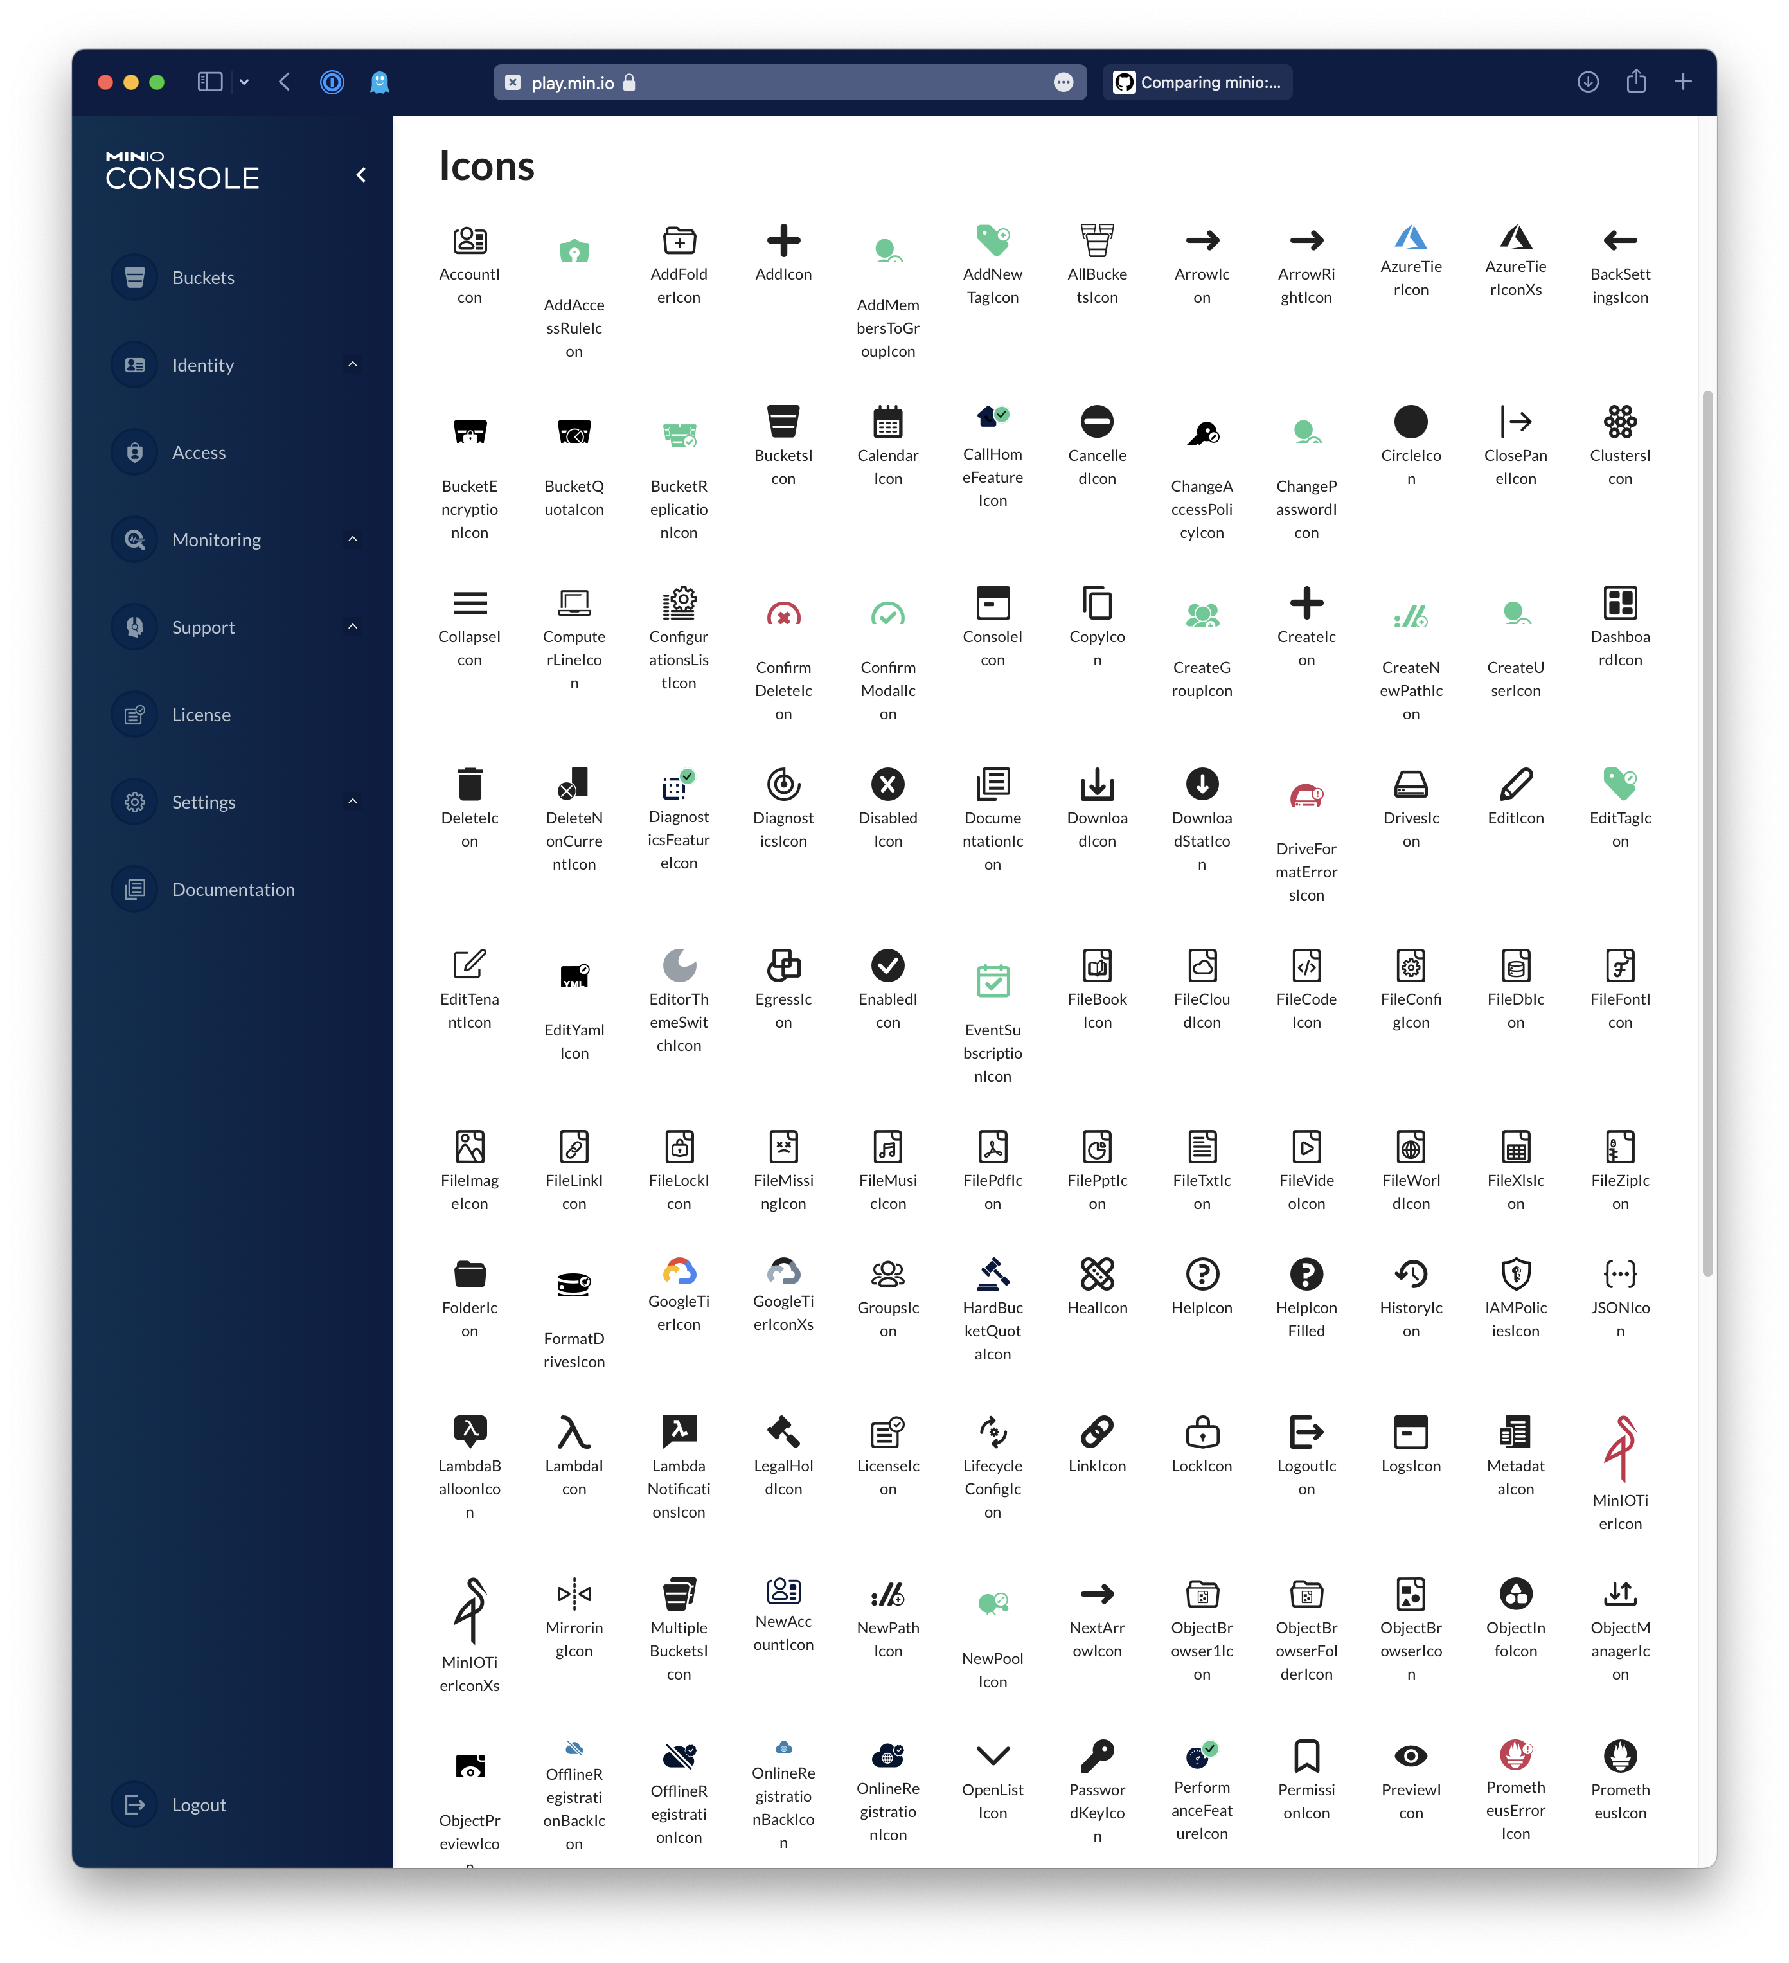Image resolution: width=1789 pixels, height=1963 pixels.
Task: Click the Prometheus error red icon
Action: 1515,1755
